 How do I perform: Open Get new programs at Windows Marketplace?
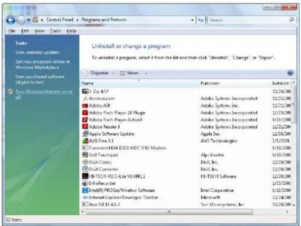point(42,65)
